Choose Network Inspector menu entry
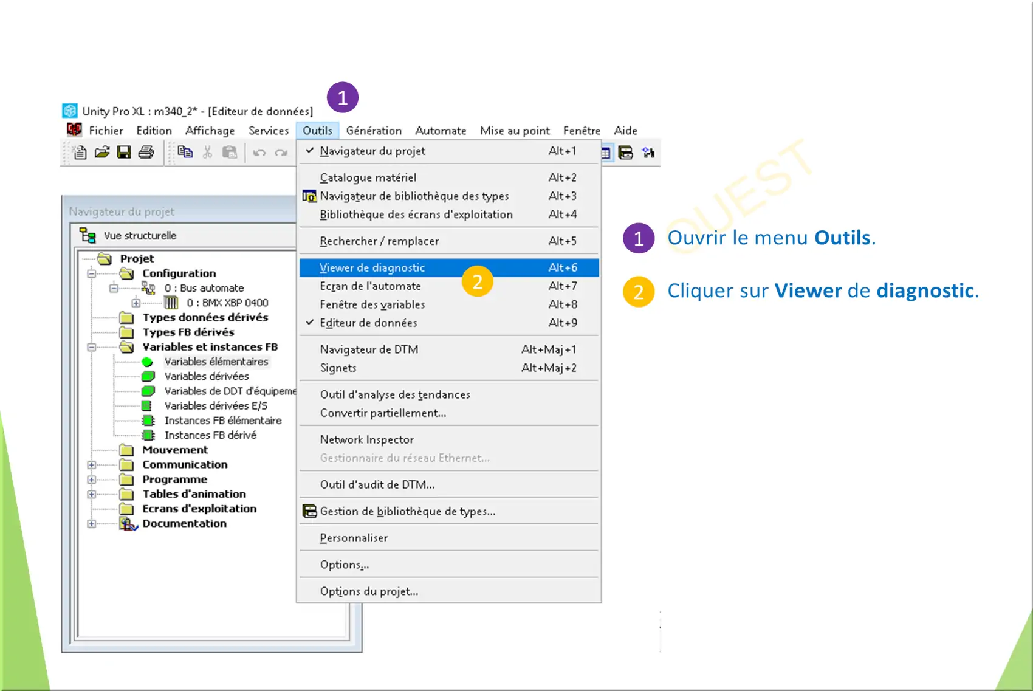 coord(448,439)
